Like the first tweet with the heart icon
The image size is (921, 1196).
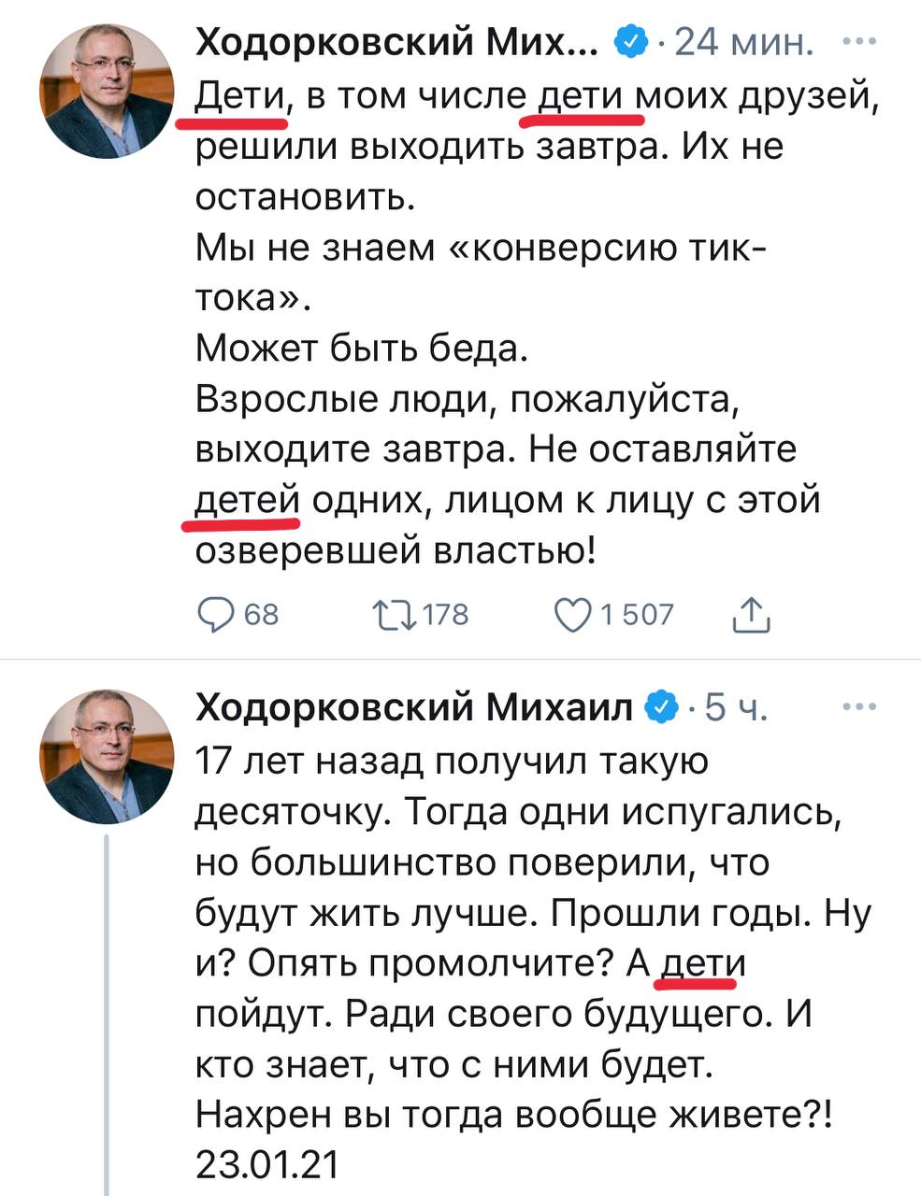point(571,614)
